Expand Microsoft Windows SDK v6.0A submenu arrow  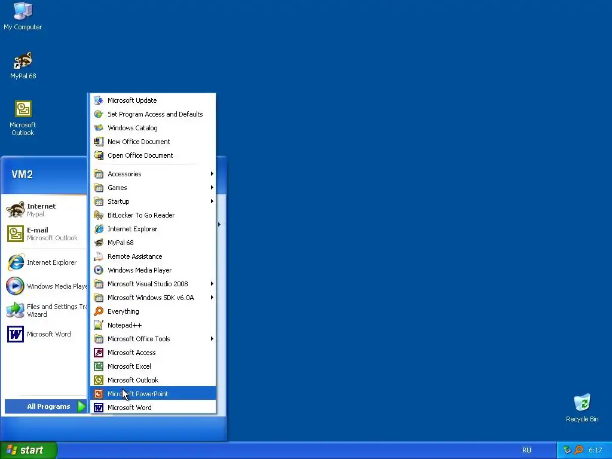coord(212,298)
